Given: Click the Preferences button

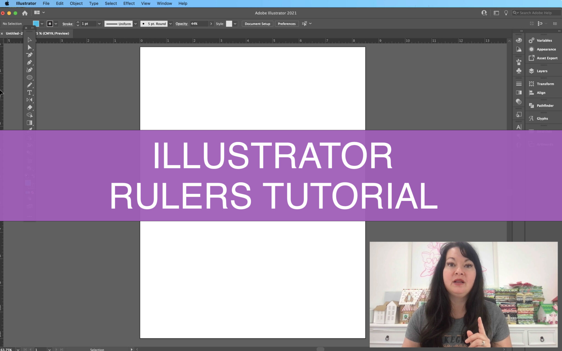Looking at the screenshot, I should point(286,24).
